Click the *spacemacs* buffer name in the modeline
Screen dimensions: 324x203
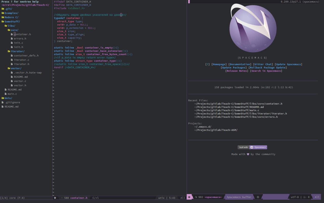(x=213, y=197)
